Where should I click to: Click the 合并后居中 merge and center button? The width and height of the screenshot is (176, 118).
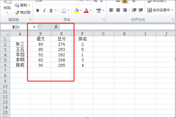coord(159,10)
